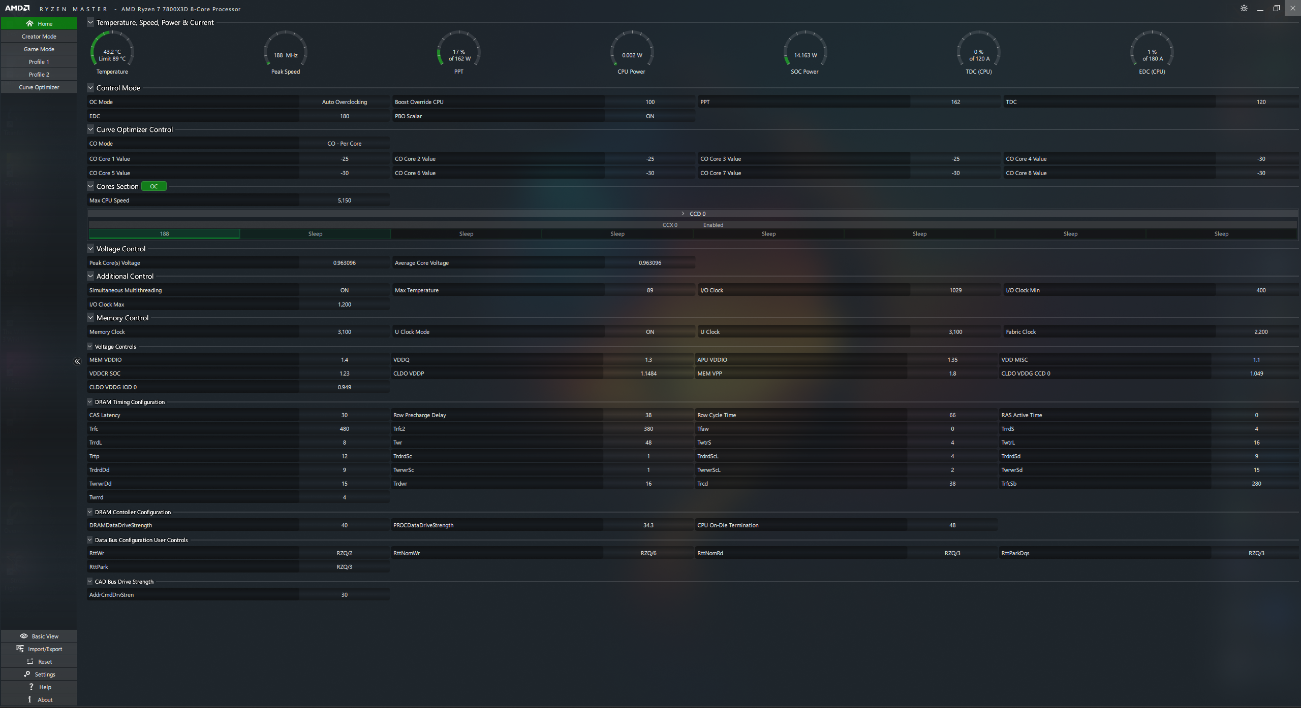Collapse Curve Optimizer Control section
Viewport: 1301px width, 708px height.
(90, 129)
